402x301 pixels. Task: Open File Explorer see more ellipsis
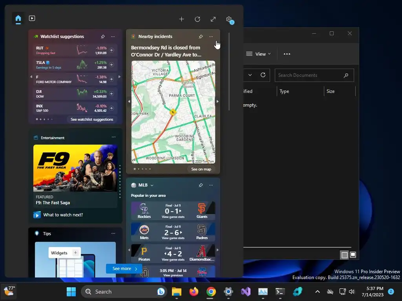pos(287,54)
